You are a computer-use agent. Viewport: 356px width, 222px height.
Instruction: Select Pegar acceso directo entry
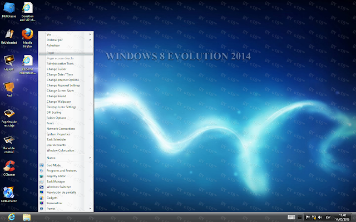point(66,58)
